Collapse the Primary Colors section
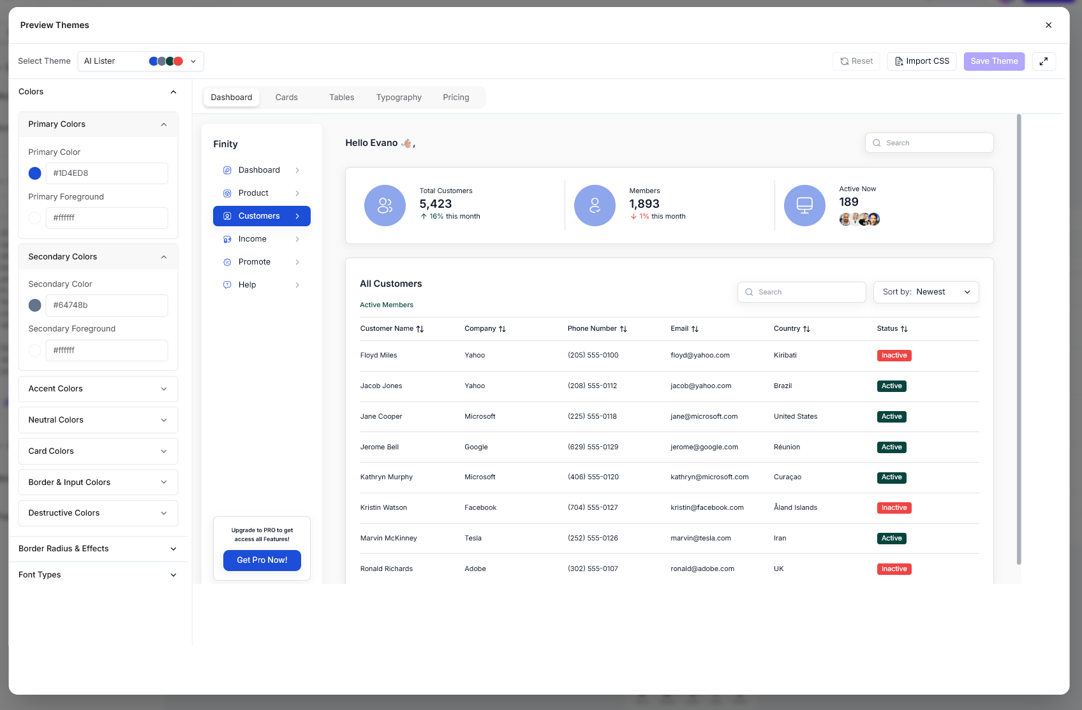Viewport: 1082px width, 710px height. [x=163, y=124]
